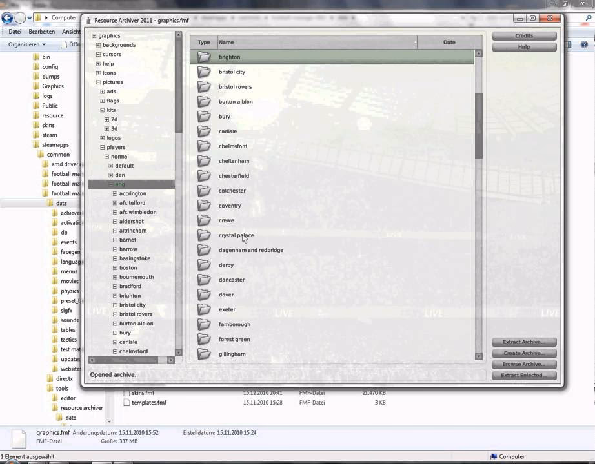This screenshot has width=595, height=464.
Task: Click the Extract Selected button
Action: click(524, 375)
